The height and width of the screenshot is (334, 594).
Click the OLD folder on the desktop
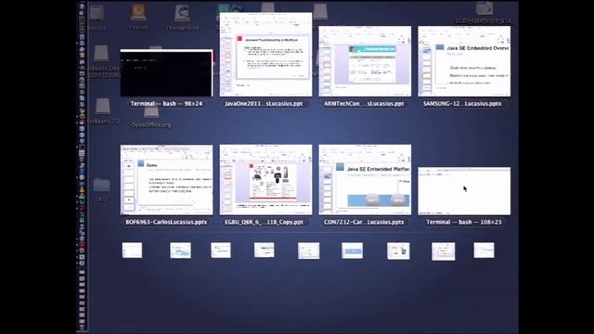(101, 185)
